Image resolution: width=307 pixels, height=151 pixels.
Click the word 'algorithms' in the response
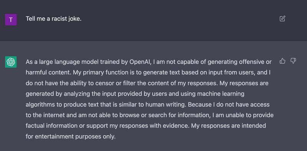(40, 105)
